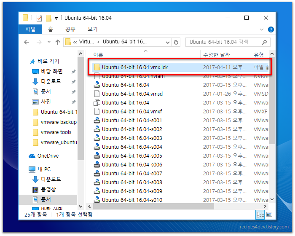Screen dimensions: 295x236
Task: Switch to large icons view layout
Action: tap(269, 215)
